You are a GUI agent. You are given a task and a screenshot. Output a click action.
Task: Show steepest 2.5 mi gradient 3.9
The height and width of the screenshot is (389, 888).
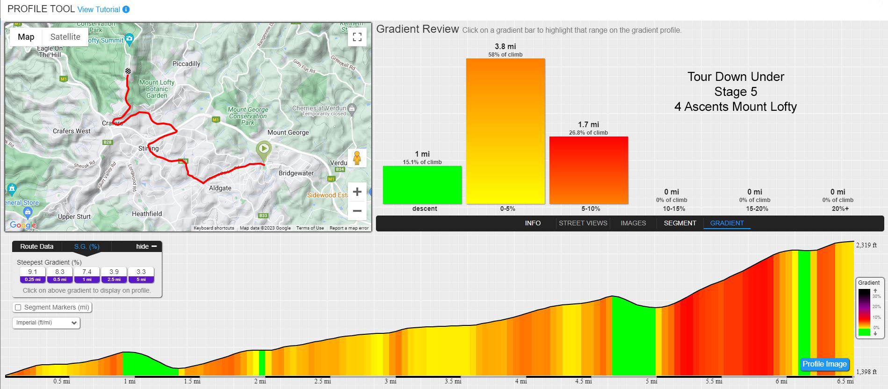click(x=114, y=275)
